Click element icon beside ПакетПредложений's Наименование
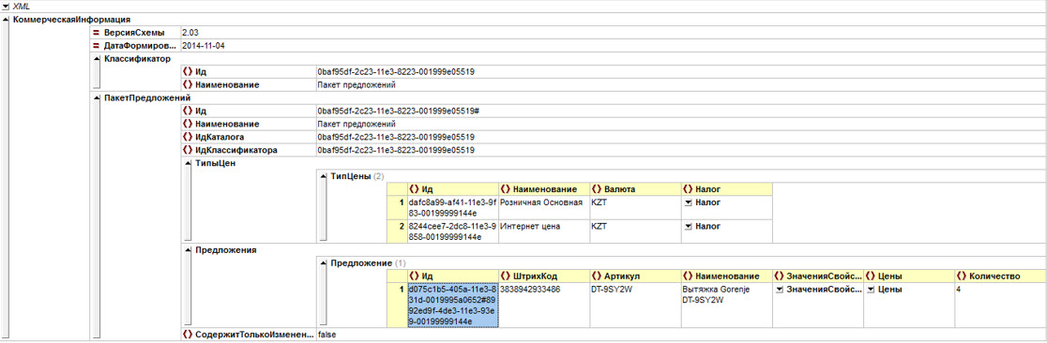This screenshot has height=343, width=1047. click(187, 124)
